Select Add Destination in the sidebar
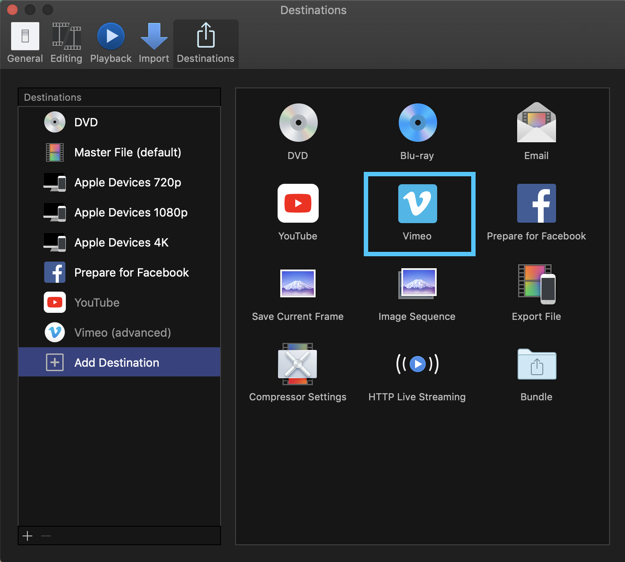This screenshot has height=562, width=625. tap(117, 362)
